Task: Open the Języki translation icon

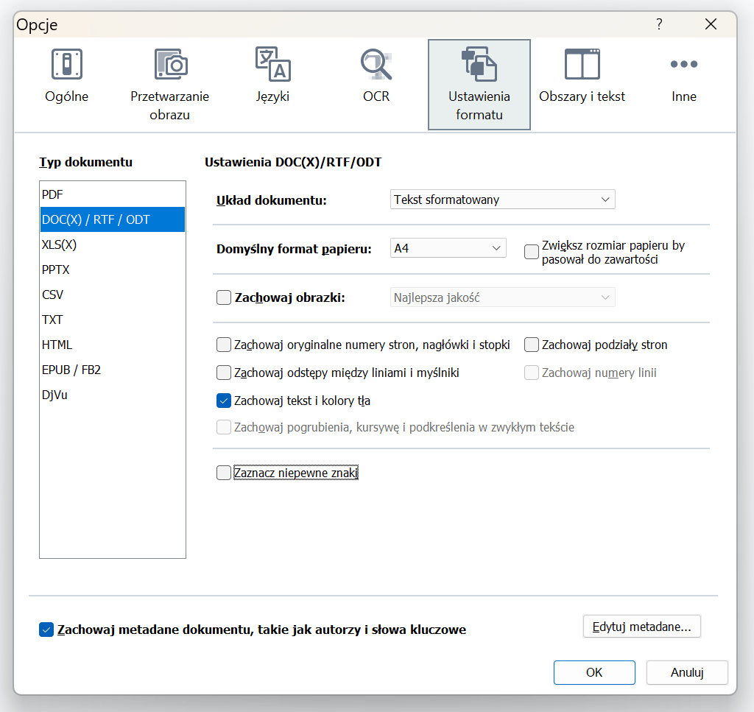Action: (x=272, y=65)
